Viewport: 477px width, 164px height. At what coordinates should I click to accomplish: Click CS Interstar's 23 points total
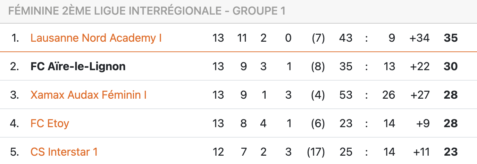coord(451,152)
